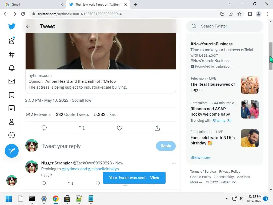Click Show more under trends
Image resolution: width=273 pixels, height=205 pixels.
pyautogui.click(x=200, y=157)
